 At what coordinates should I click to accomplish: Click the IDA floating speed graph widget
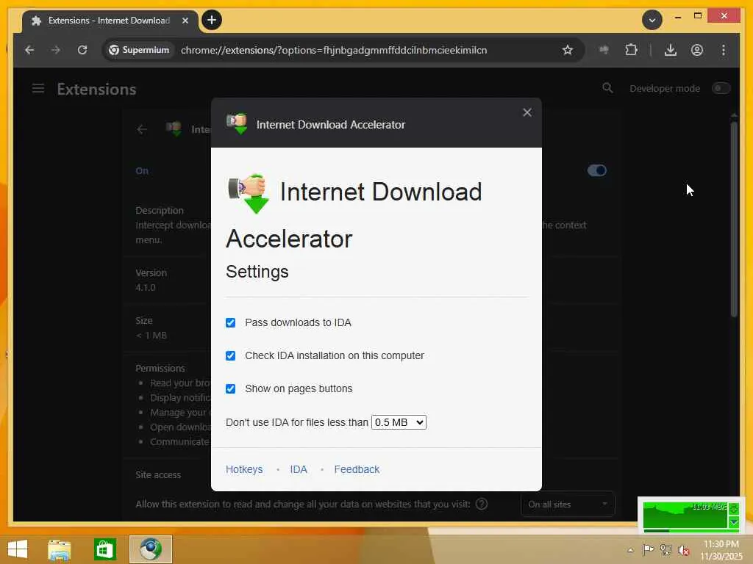685,515
